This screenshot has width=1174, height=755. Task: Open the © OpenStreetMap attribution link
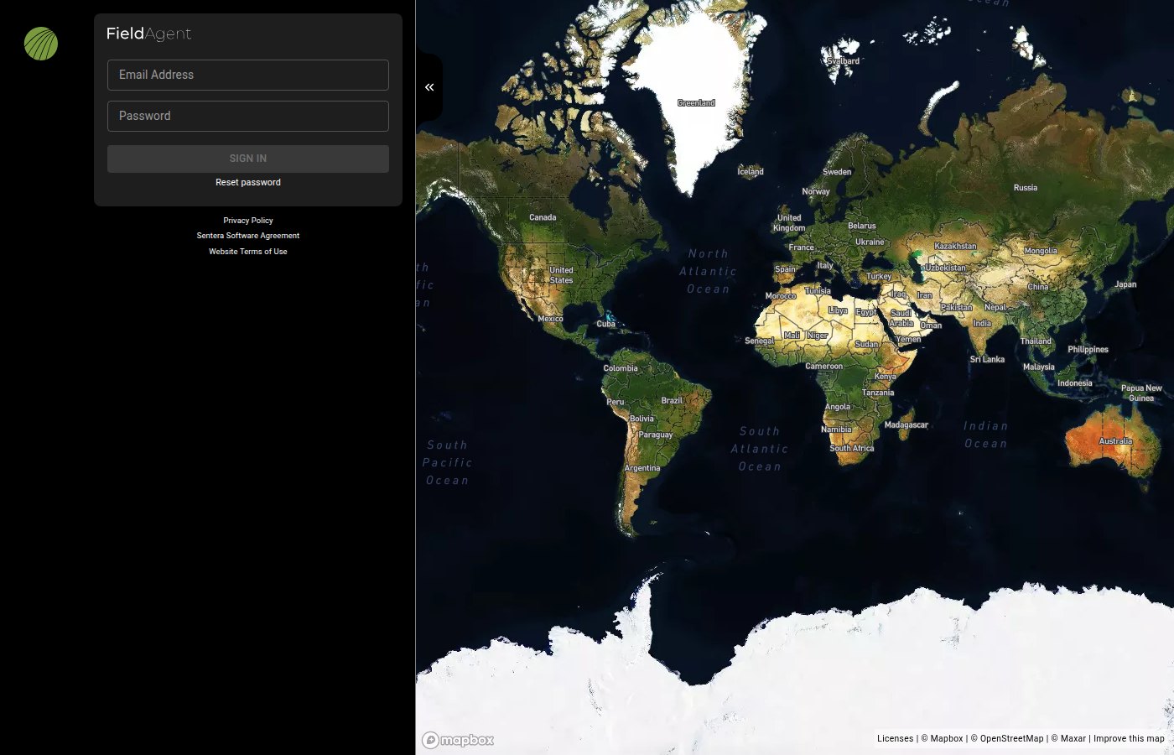coord(1007,738)
